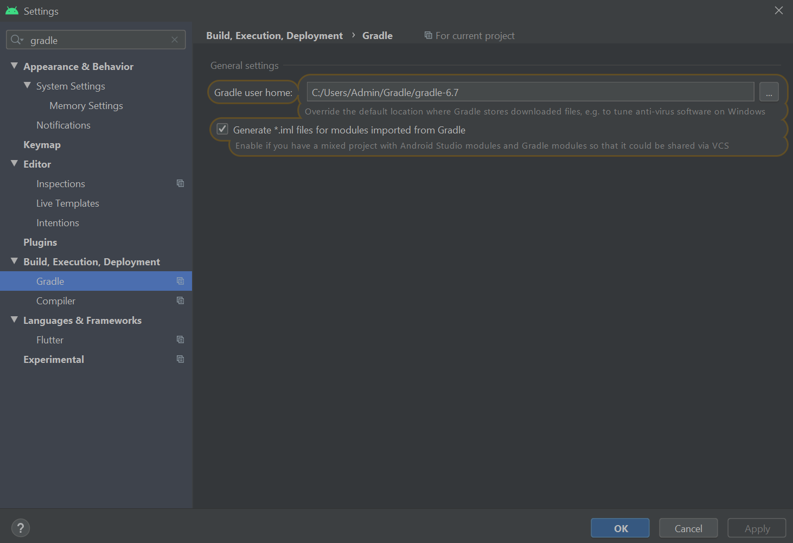This screenshot has height=543, width=793.
Task: Click the For current project icon
Action: 429,35
